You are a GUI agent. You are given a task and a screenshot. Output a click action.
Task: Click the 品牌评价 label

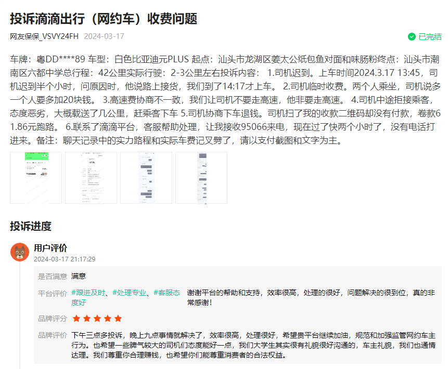pyautogui.click(x=53, y=335)
